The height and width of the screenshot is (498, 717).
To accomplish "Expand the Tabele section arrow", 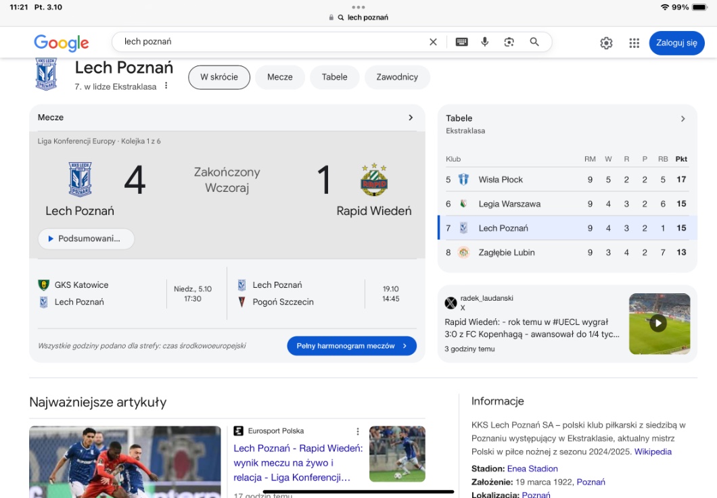I will tap(683, 119).
